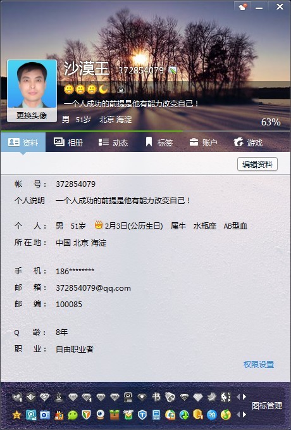Click the 编辑资料 edit profile button
Viewport: 291px width, 430px height.
pyautogui.click(x=257, y=164)
